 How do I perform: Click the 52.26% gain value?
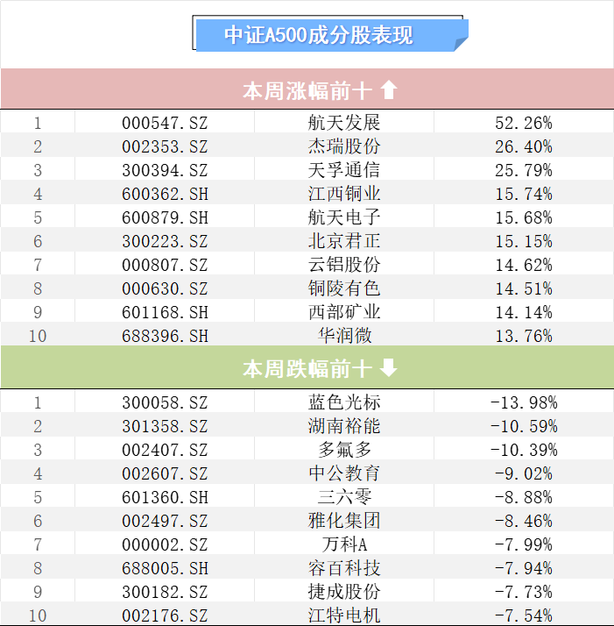coord(524,123)
